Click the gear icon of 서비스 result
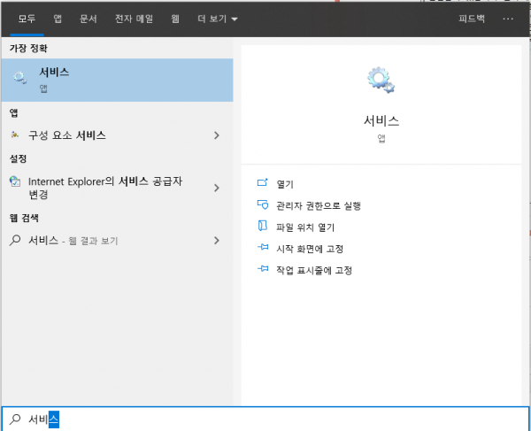The width and height of the screenshot is (531, 431). 20,78
